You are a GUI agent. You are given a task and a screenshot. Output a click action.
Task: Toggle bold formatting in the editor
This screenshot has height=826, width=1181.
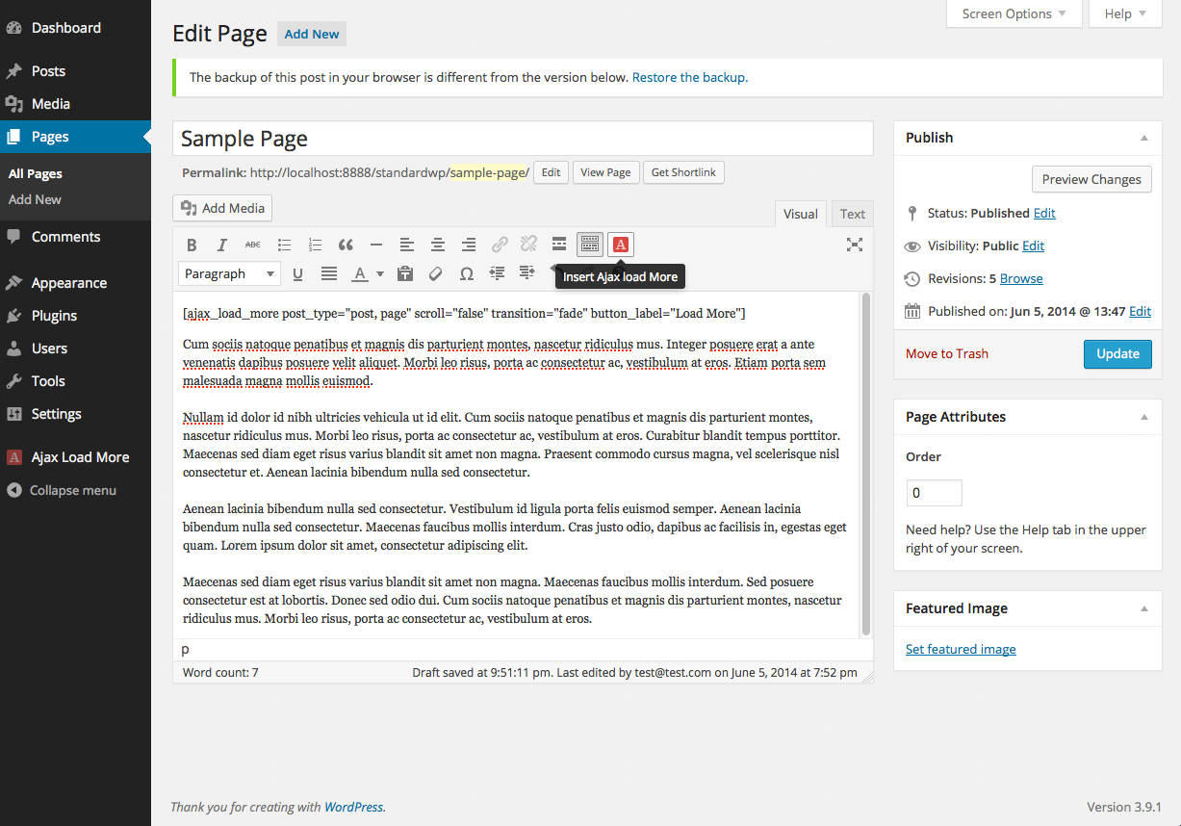[192, 245]
